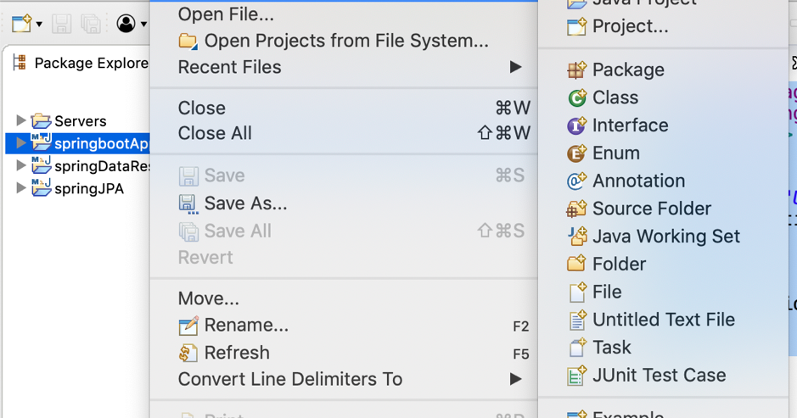Select Refresh in the File menu
This screenshot has width=797, height=418.
coord(236,353)
